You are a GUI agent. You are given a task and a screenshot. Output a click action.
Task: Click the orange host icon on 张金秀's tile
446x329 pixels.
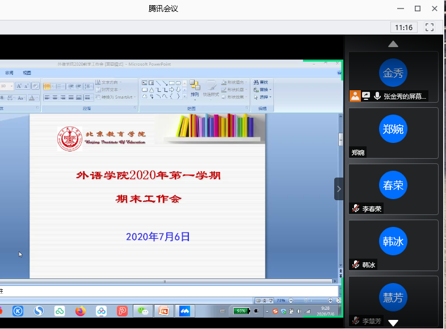(355, 96)
